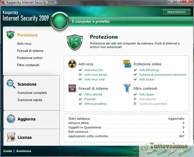
Task: Click Filtro attività component link
Action: [x=93, y=94]
